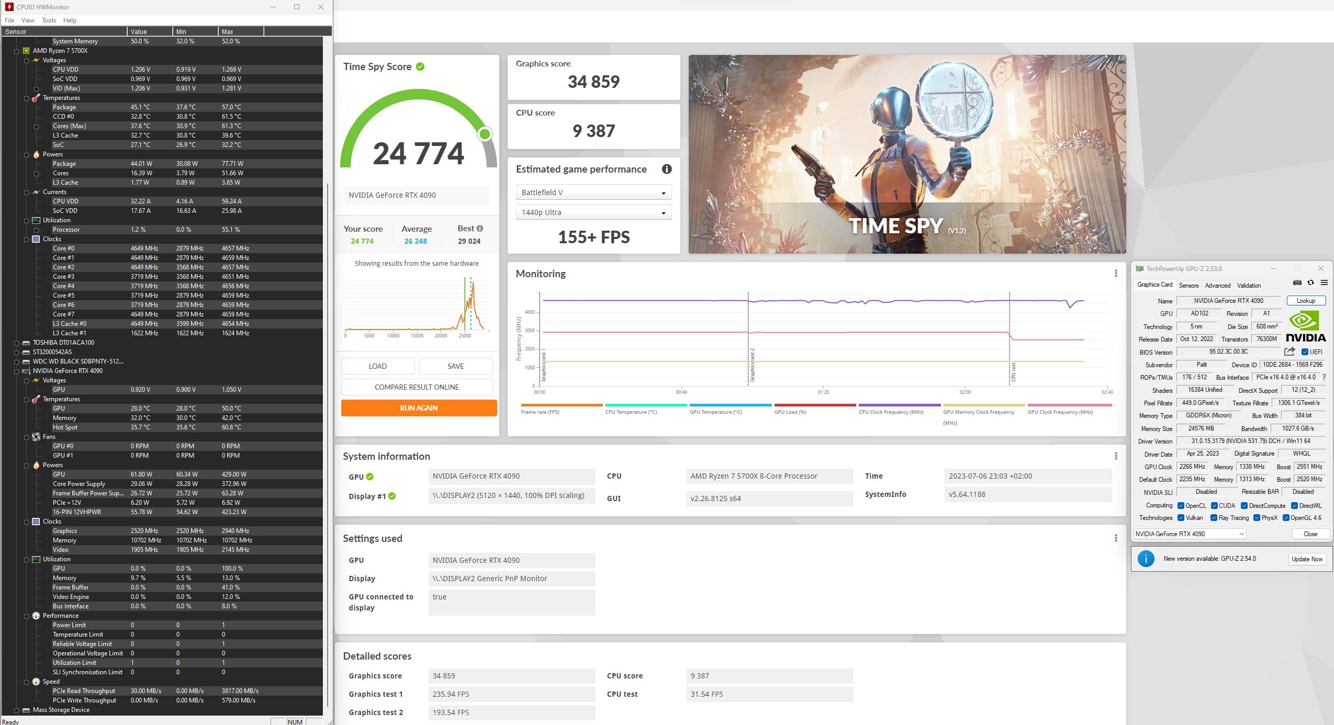
Task: Toggle CUDA checkbox
Action: (x=1214, y=505)
